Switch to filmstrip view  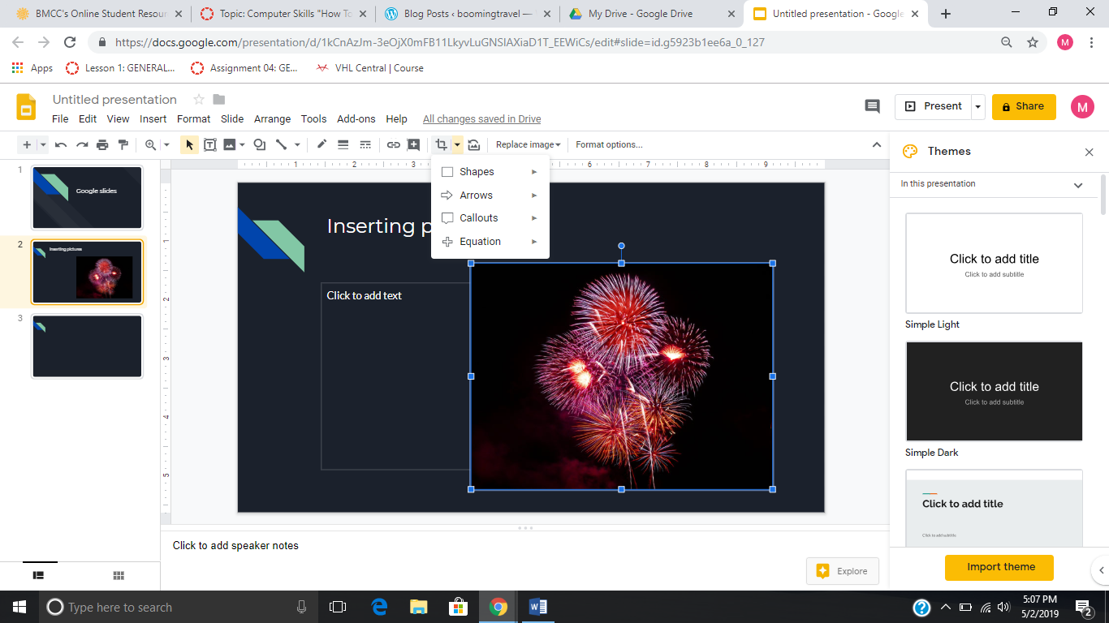[x=38, y=575]
